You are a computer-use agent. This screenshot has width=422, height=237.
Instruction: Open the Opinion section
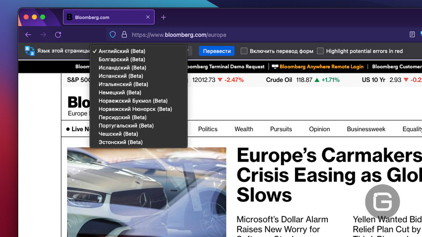(319, 129)
